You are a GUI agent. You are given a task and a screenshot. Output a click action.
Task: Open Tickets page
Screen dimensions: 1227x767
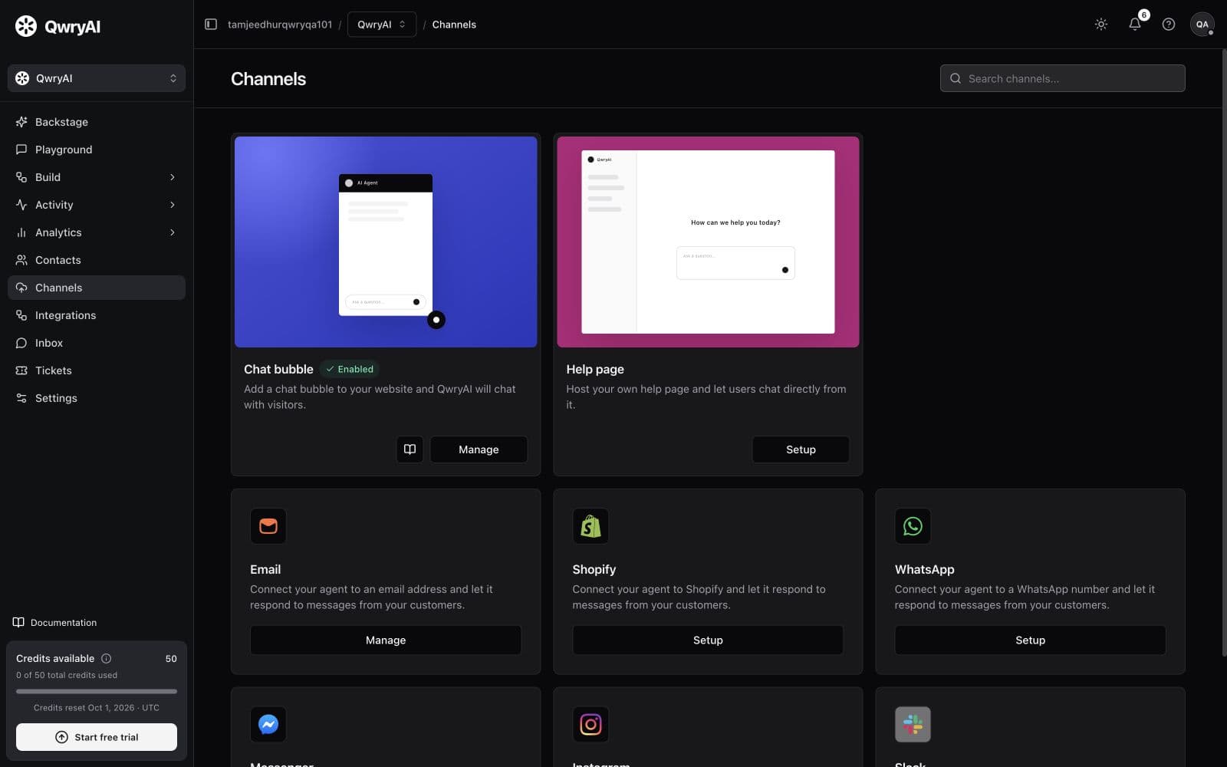click(x=97, y=370)
